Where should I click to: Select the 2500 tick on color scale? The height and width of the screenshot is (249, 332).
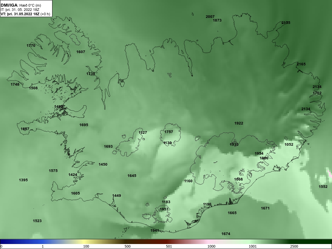(294, 246)
